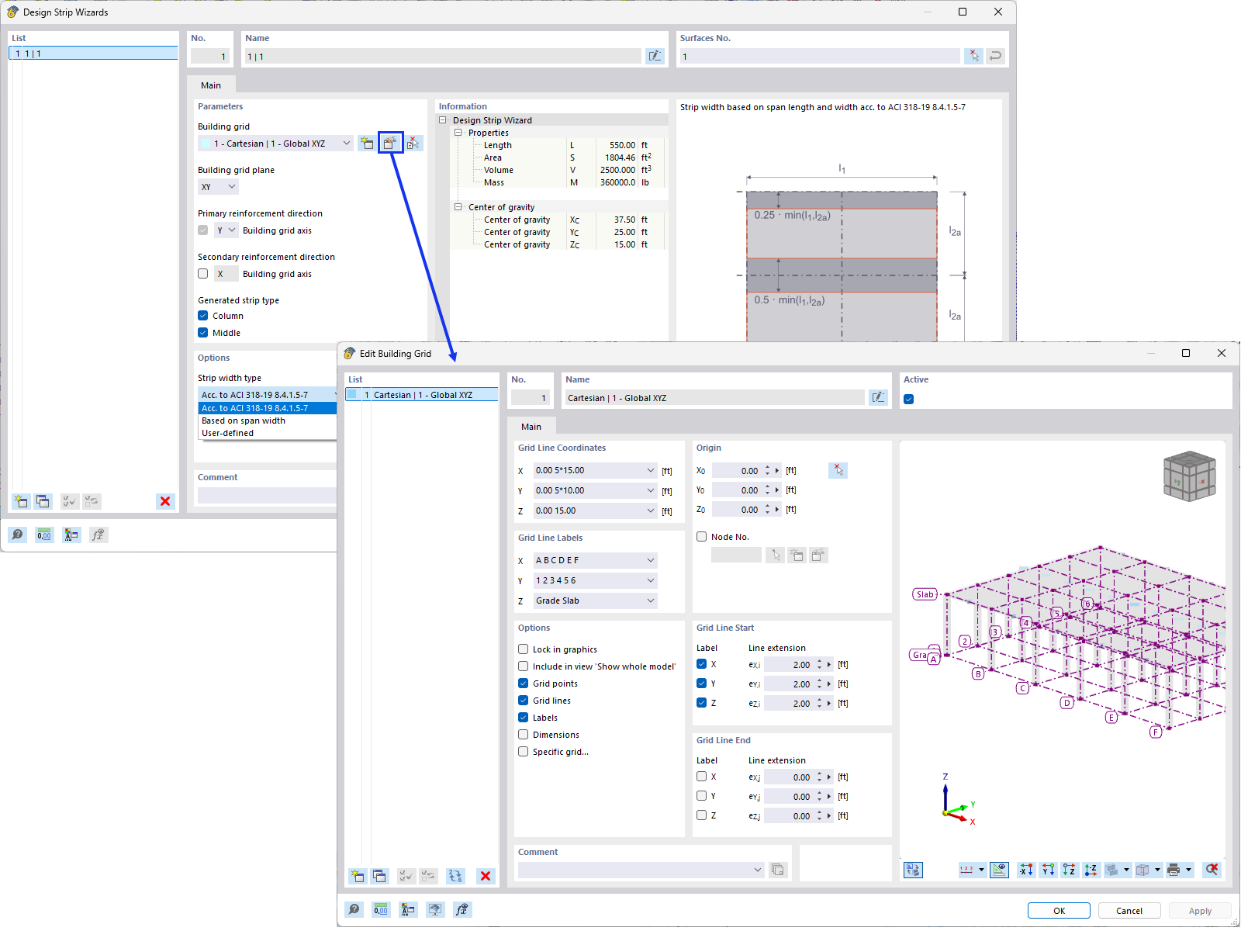Copy the selected Cartesian grid

click(380, 875)
